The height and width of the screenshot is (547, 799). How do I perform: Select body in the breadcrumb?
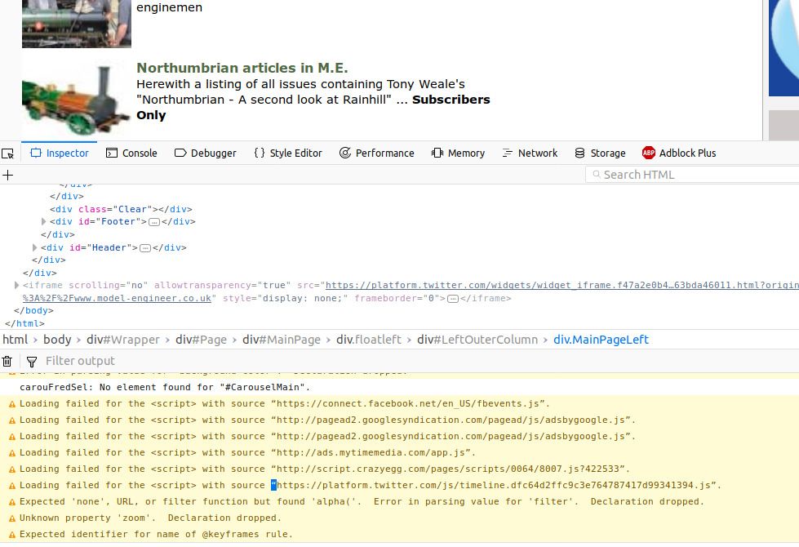click(57, 340)
